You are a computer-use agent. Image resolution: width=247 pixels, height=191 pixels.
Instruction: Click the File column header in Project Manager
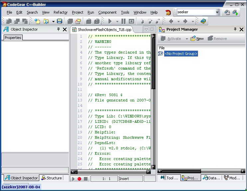pyautogui.click(x=162, y=48)
